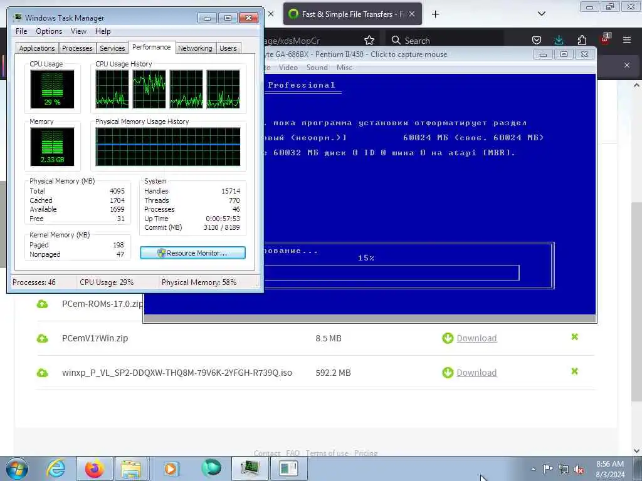Open Task Manager's Help menu

pos(103,31)
